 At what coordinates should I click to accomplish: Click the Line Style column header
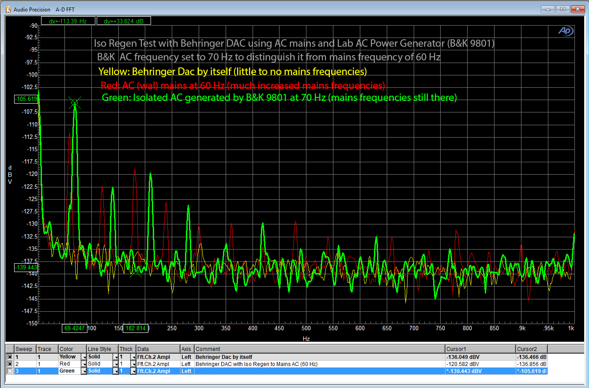click(x=102, y=349)
